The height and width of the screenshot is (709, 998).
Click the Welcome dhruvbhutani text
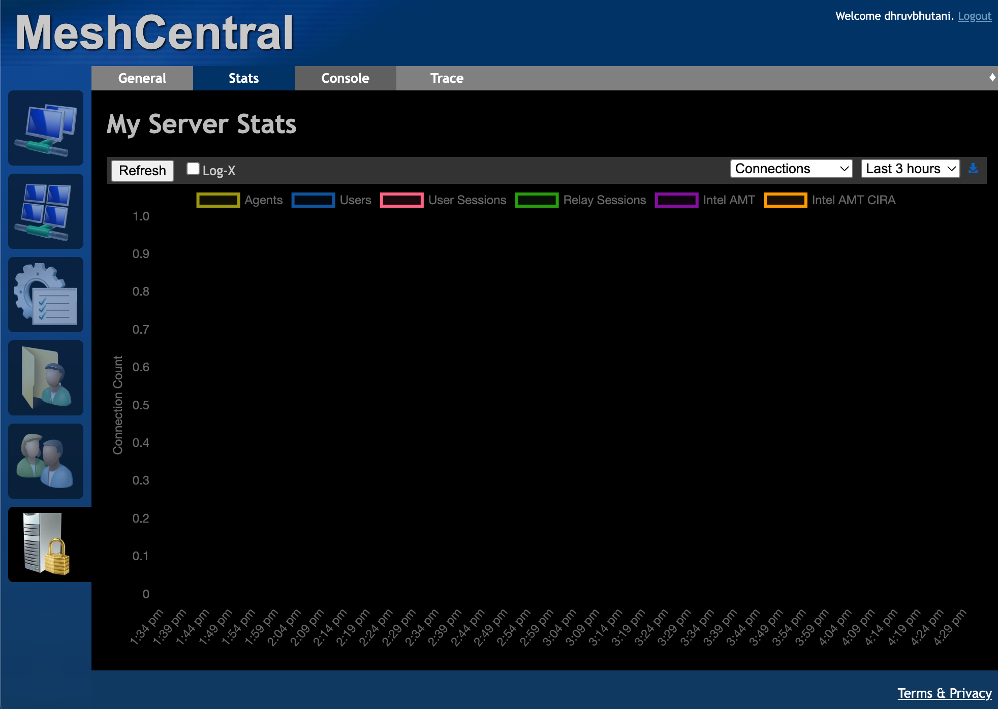[894, 16]
